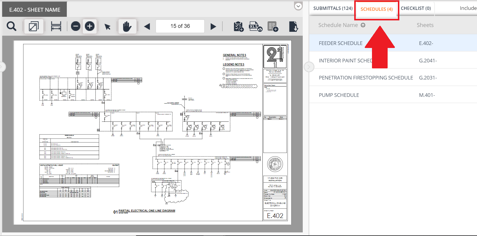Download the sheet document icon
477x236 pixels.
click(293, 26)
